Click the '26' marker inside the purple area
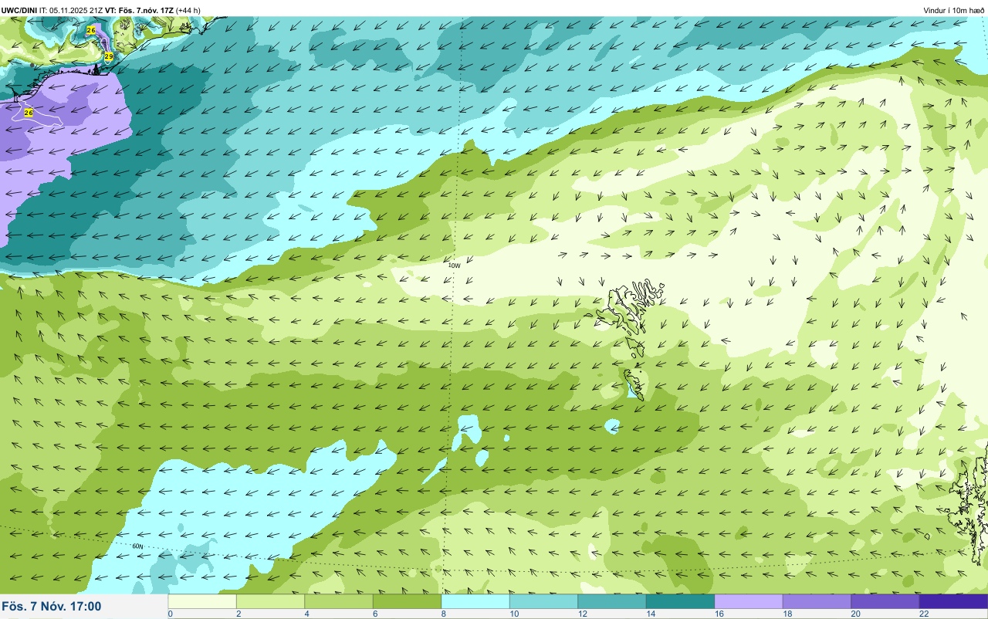The image size is (988, 619). coord(29,113)
